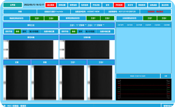Image resolution: width=175 pixels, height=107 pixels.
Task: Toggle 工位2 for 极耳检测贴标状态
Action: click(107, 18)
